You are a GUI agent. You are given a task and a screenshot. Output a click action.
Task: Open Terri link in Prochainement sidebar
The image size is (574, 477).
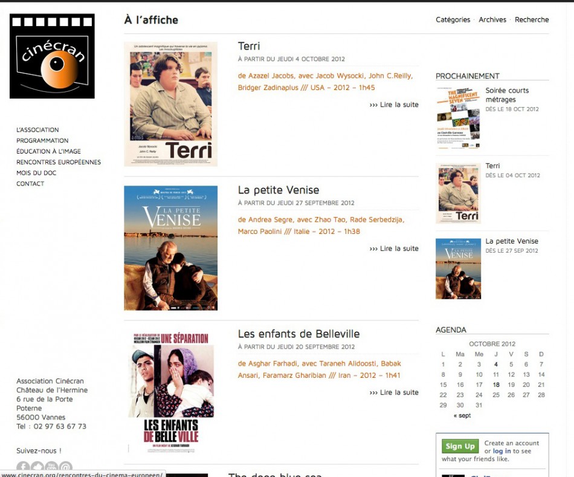coord(492,166)
